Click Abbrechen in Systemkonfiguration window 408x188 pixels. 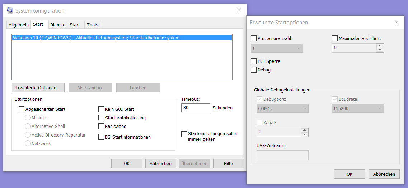(x=160, y=163)
